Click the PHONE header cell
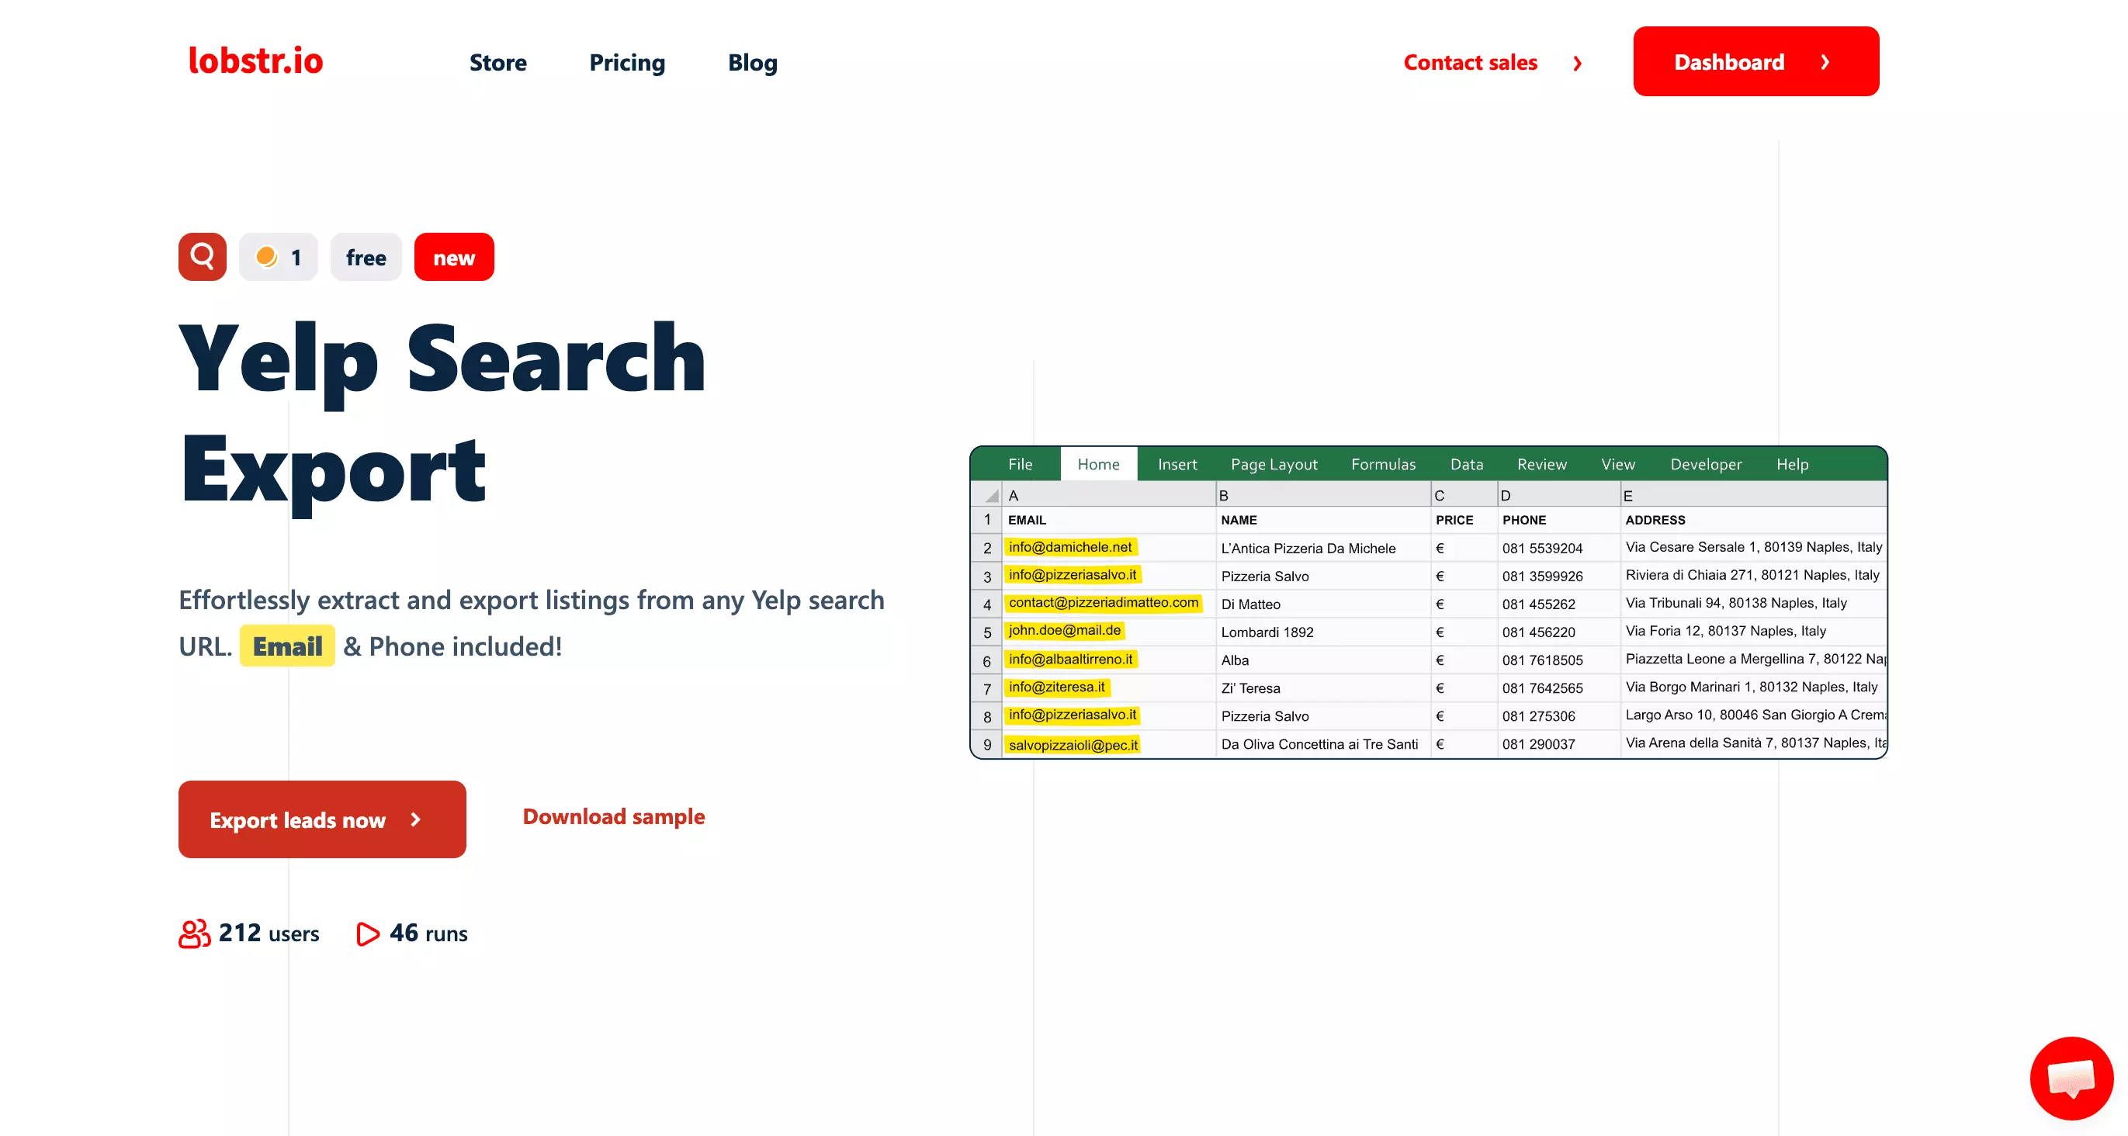The width and height of the screenshot is (2128, 1136). pyautogui.click(x=1560, y=521)
